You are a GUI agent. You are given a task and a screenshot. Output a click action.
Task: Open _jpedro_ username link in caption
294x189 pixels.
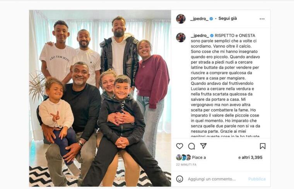pos(200,35)
